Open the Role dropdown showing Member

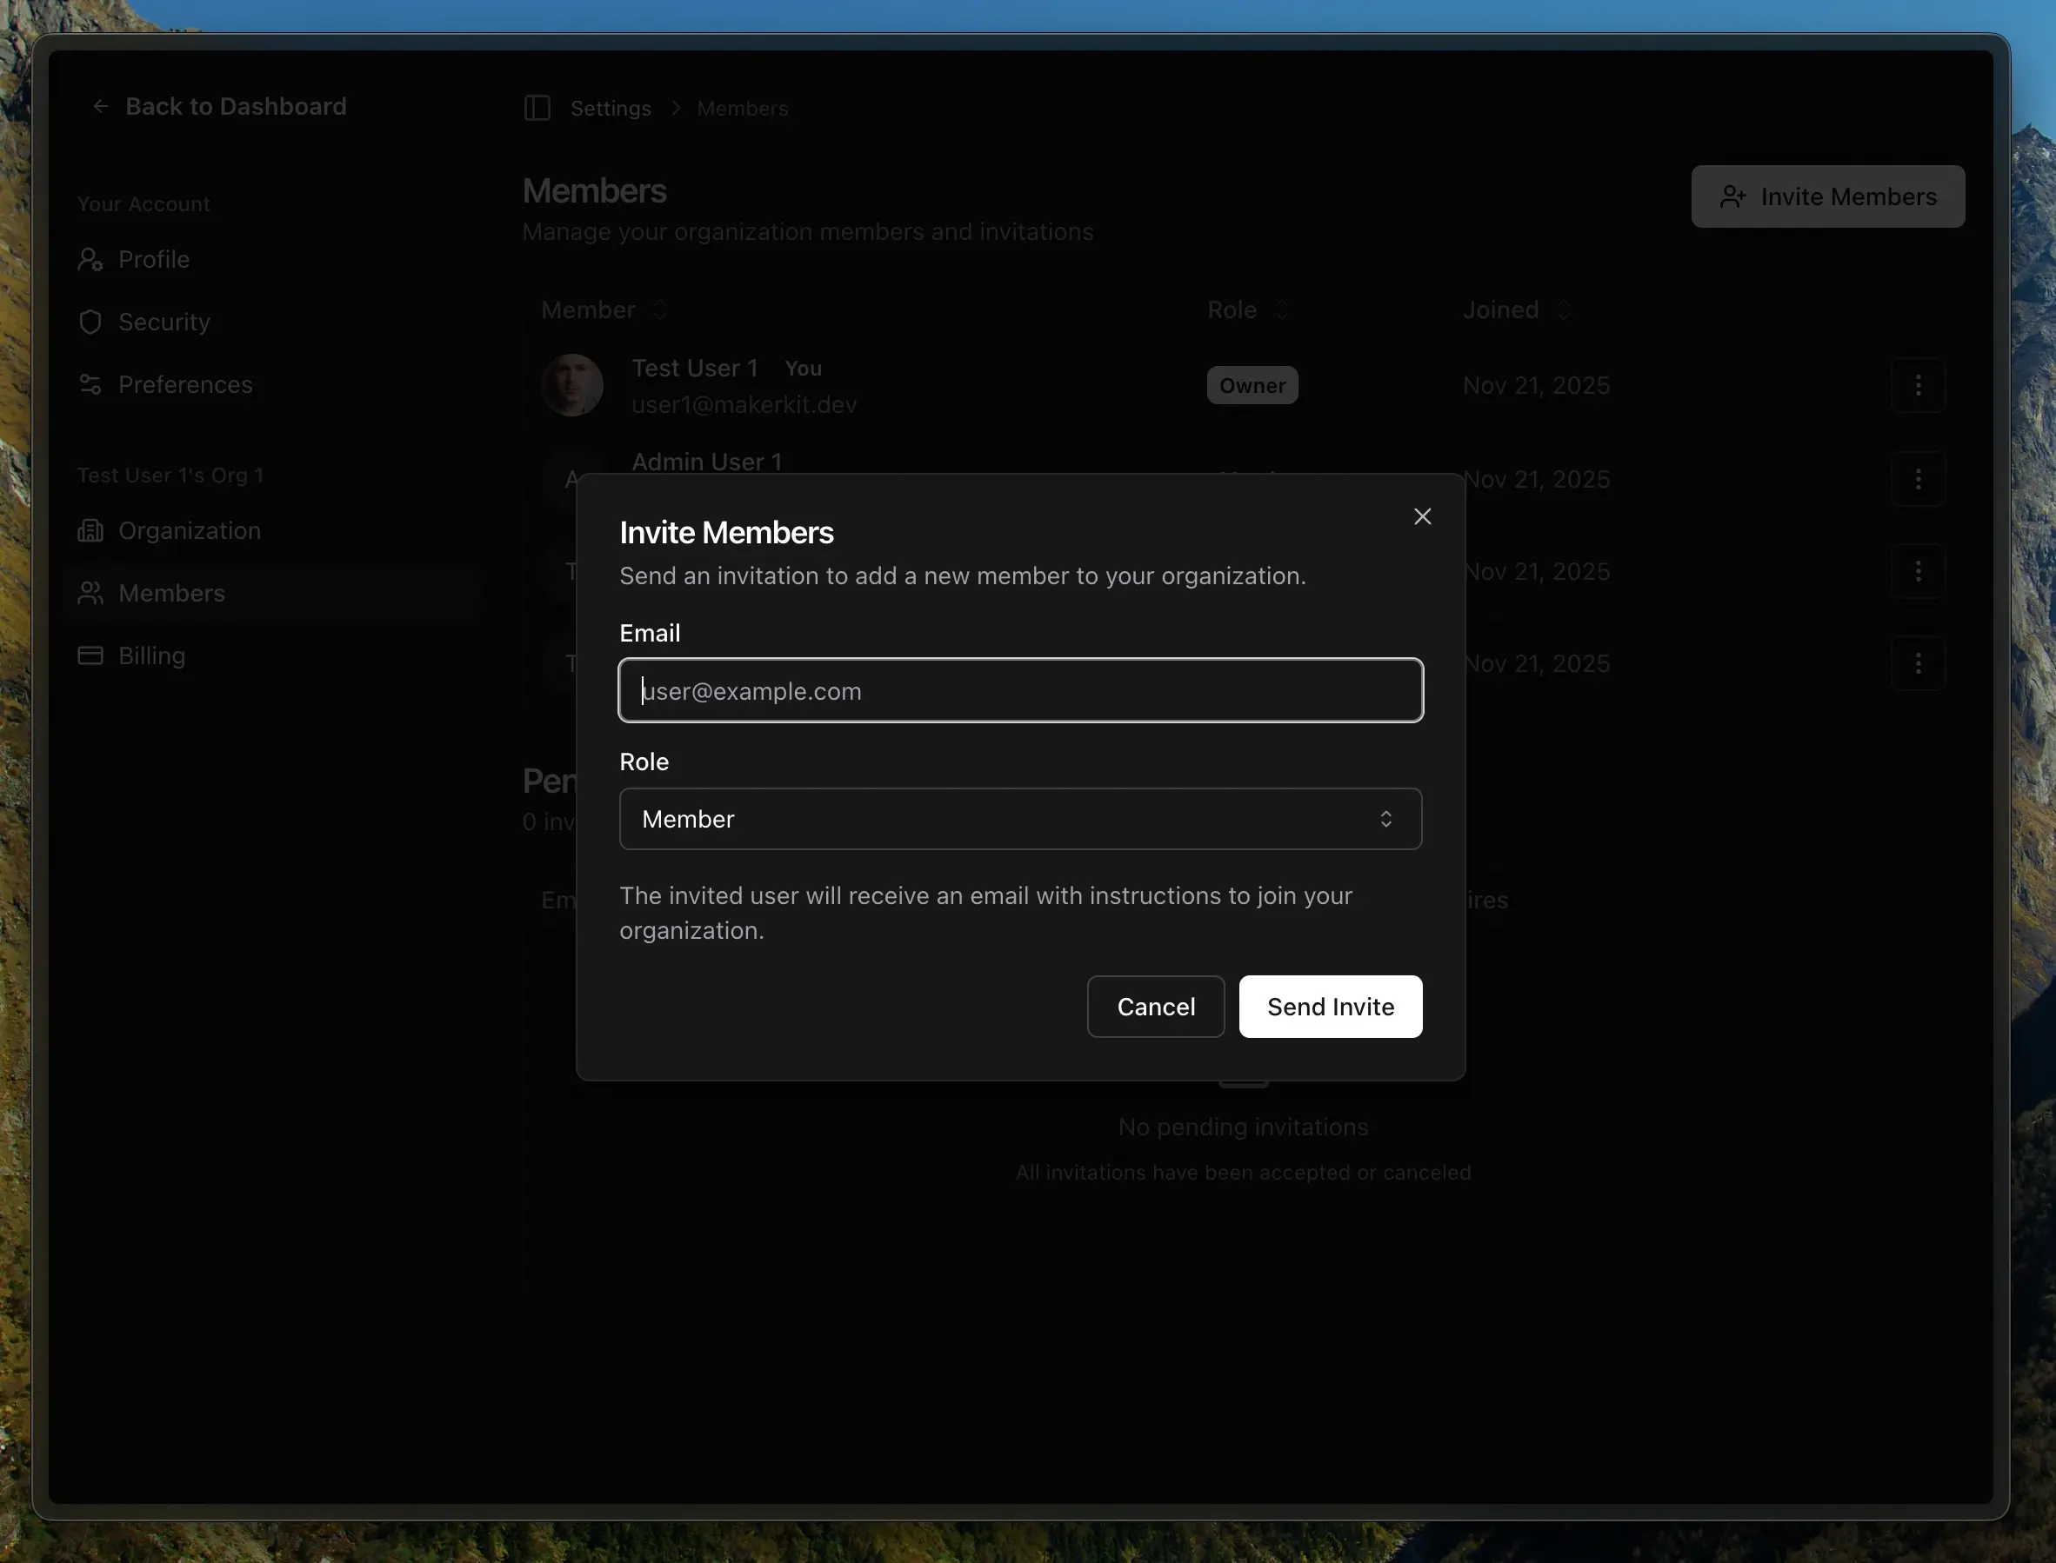tap(1020, 819)
